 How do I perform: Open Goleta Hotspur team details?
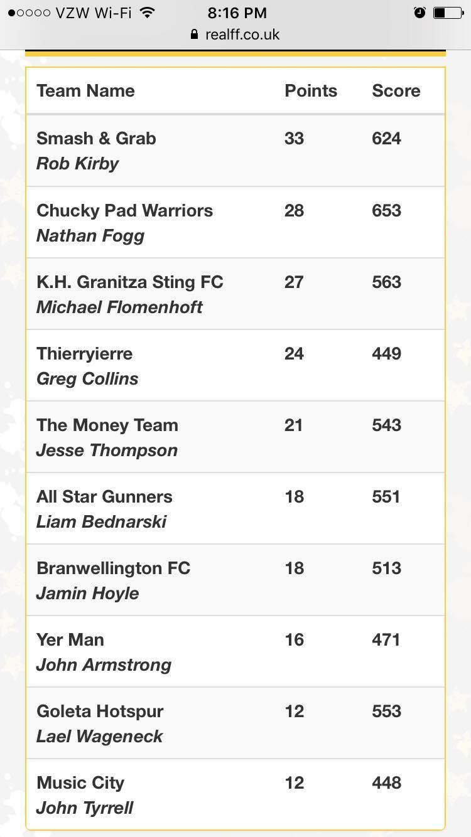click(x=100, y=712)
